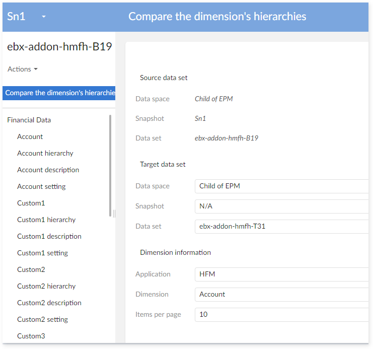
Task: Open Account description table
Action: (48, 170)
